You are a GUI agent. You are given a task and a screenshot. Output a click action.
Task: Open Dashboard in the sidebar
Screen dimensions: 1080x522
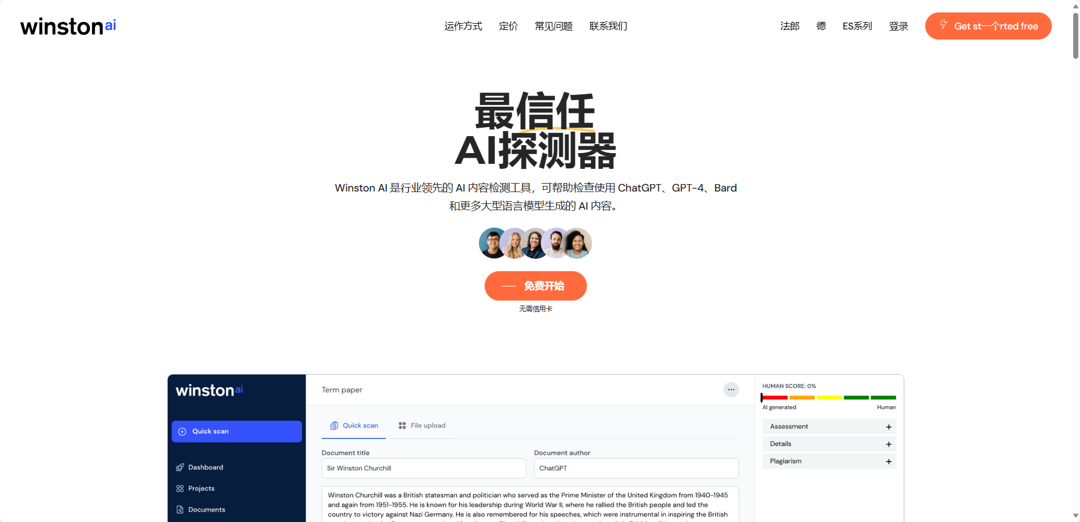pyautogui.click(x=206, y=467)
